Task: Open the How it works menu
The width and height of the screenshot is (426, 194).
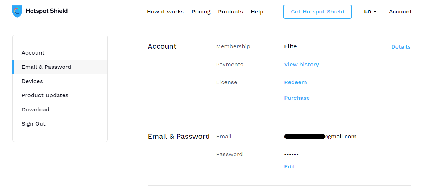Action: 165,12
